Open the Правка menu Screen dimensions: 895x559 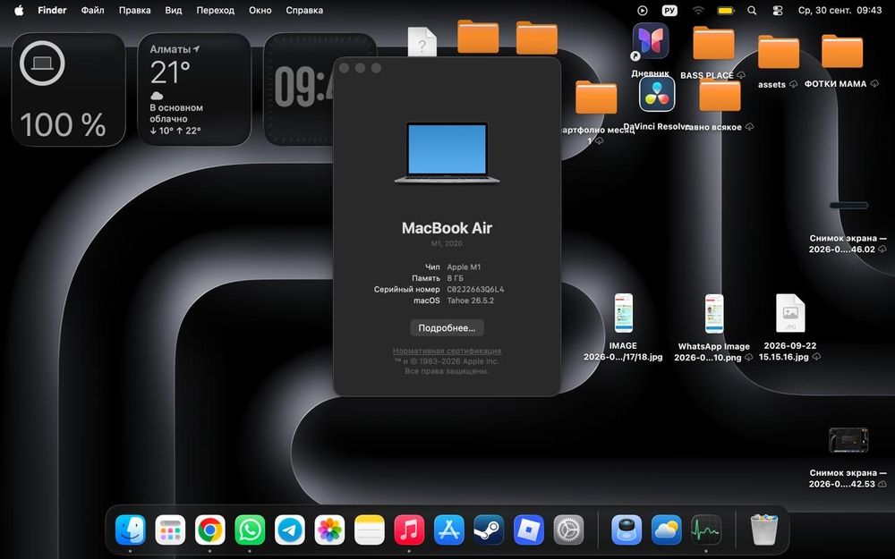(x=135, y=10)
